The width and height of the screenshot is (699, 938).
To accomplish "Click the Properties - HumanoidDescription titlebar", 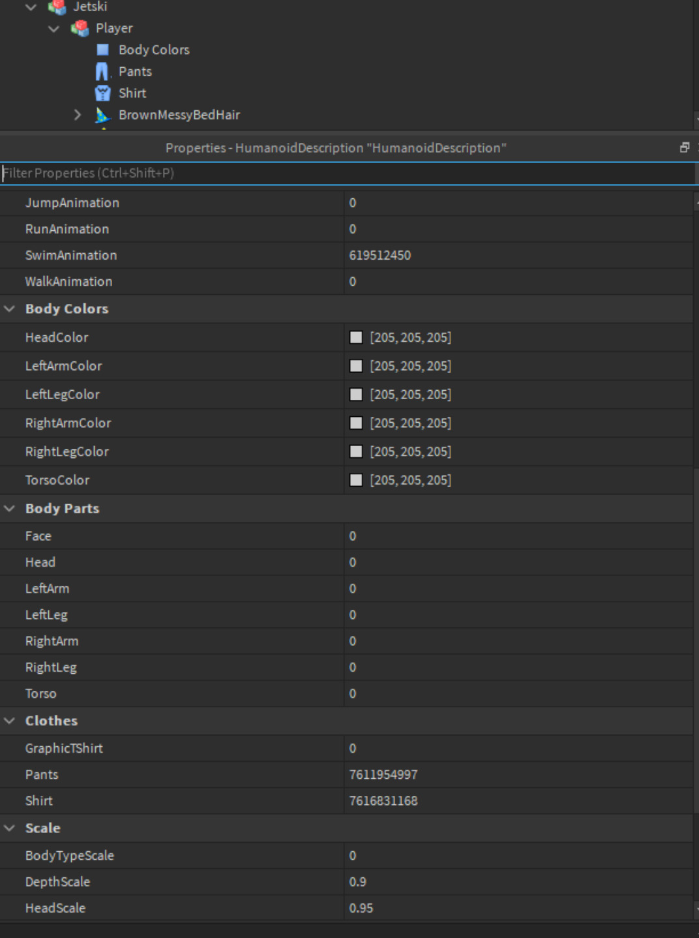I will [x=336, y=147].
